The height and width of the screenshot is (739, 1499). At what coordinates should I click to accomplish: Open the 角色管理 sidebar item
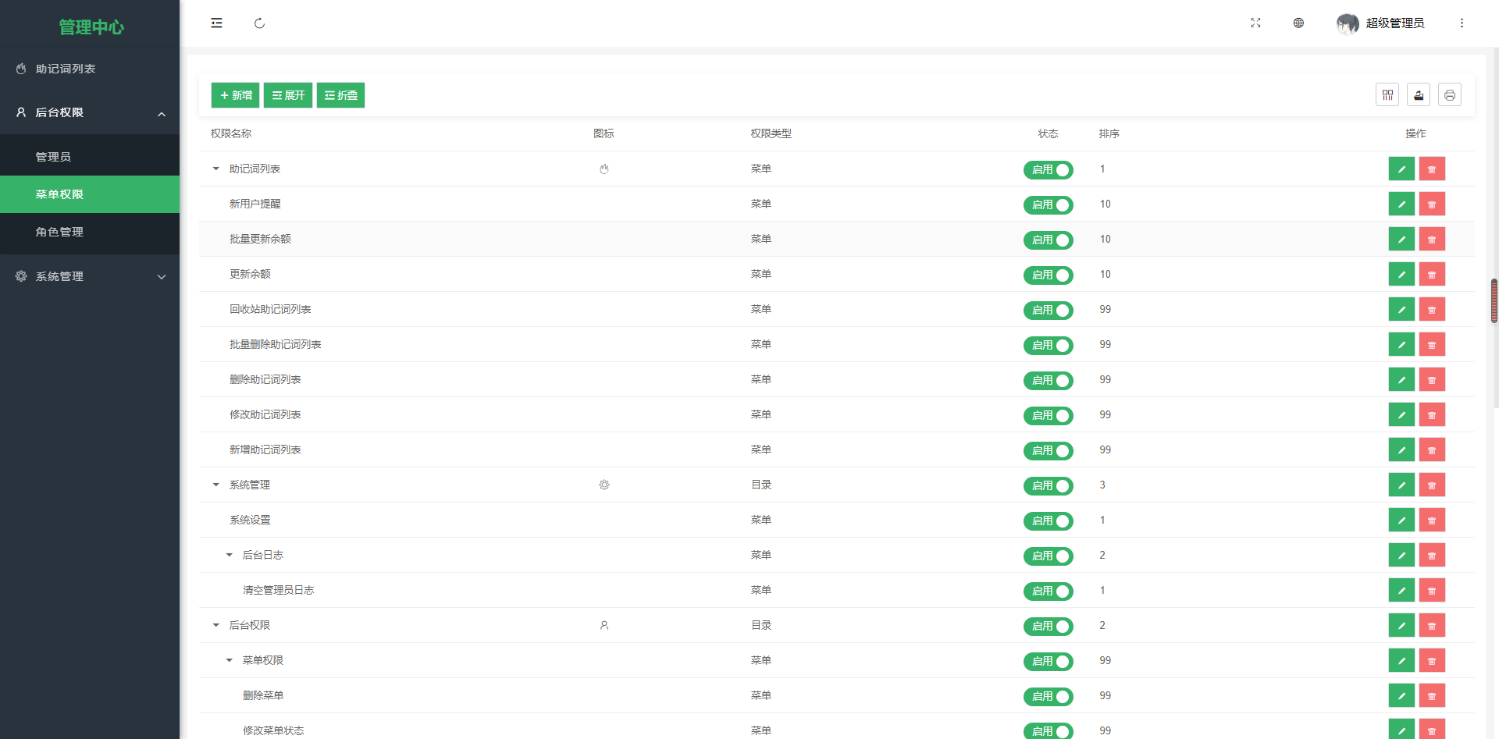pyautogui.click(x=90, y=232)
